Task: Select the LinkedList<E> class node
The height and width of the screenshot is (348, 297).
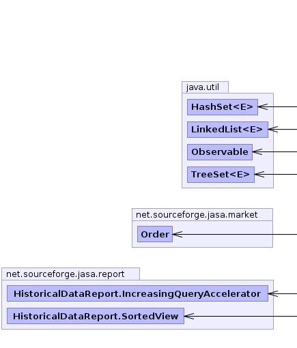Action: (x=227, y=130)
